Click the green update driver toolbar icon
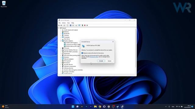This screenshot has width=195, height=109. tap(82, 25)
